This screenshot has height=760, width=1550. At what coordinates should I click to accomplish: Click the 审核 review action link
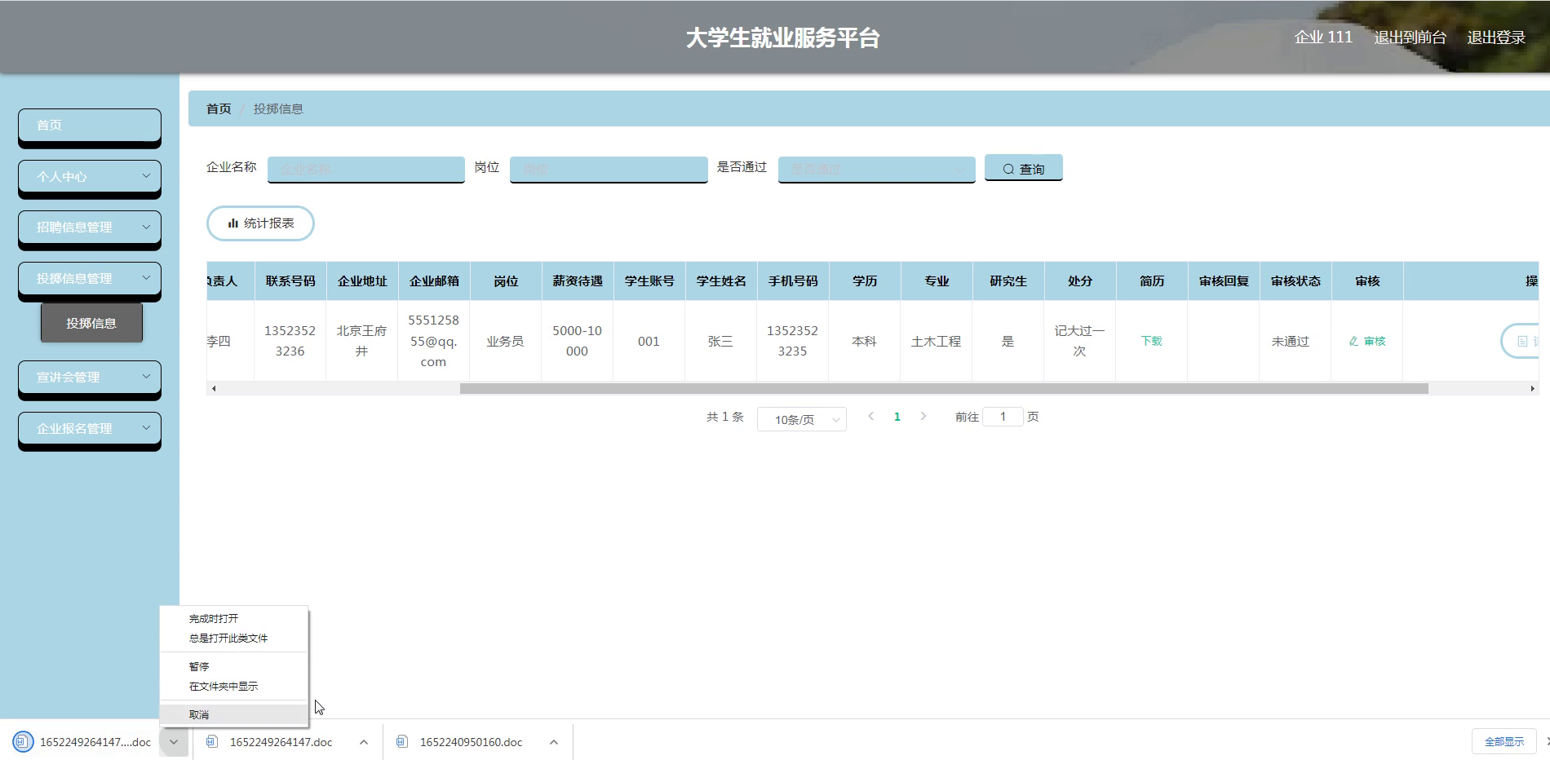[1367, 341]
